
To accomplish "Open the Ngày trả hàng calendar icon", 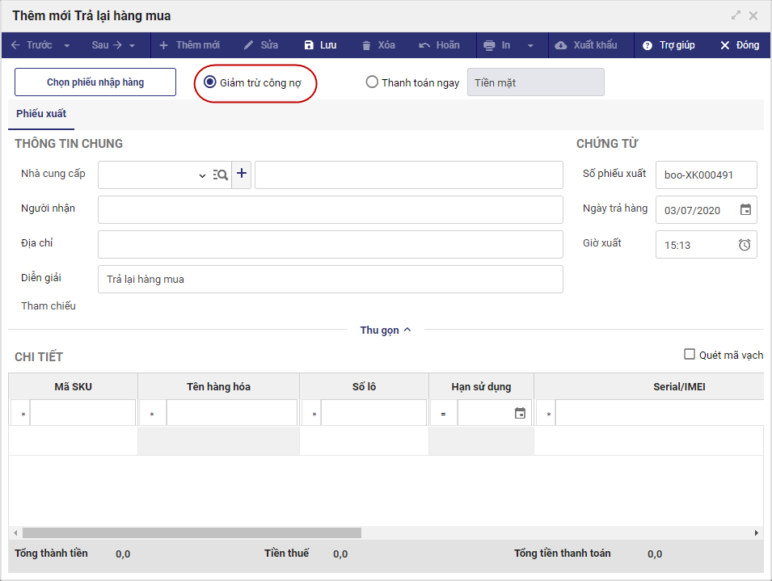I will coord(745,209).
